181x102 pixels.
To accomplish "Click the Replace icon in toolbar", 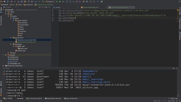I will pyautogui.click(x=32, y=2).
